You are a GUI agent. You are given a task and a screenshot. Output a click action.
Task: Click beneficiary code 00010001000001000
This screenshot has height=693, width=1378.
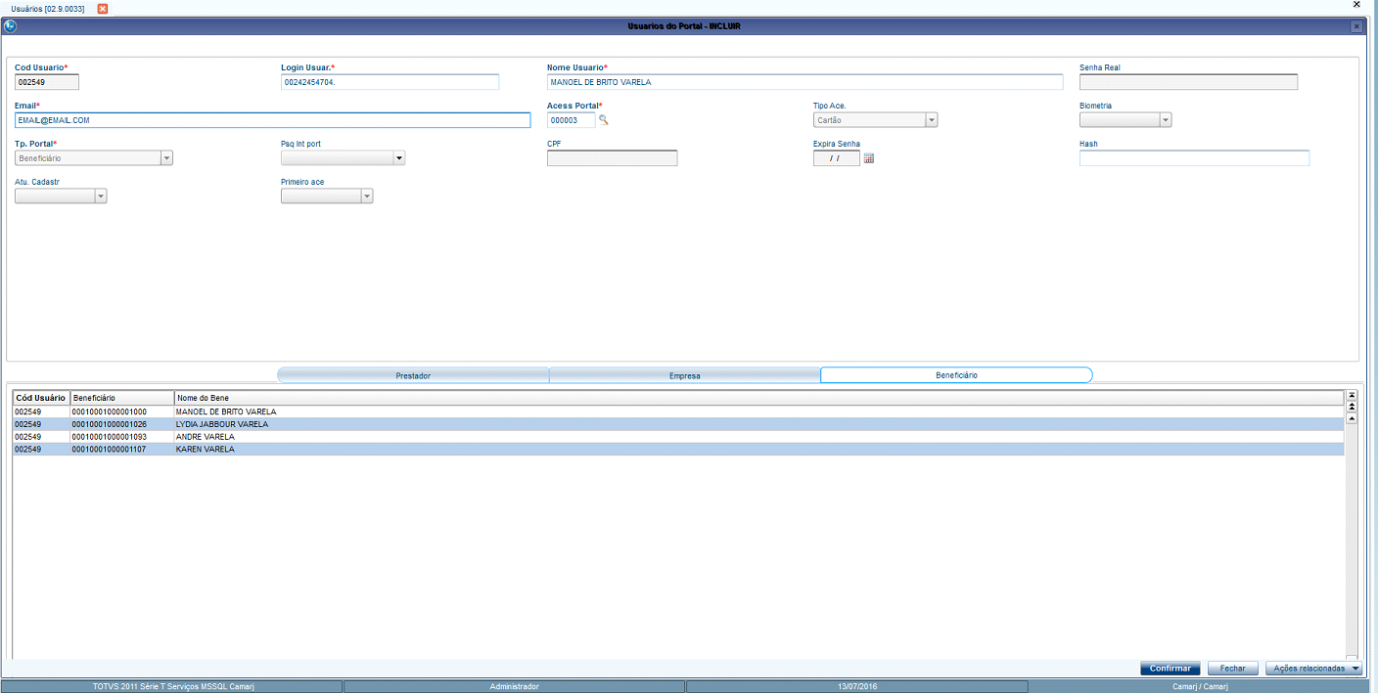[110, 411]
